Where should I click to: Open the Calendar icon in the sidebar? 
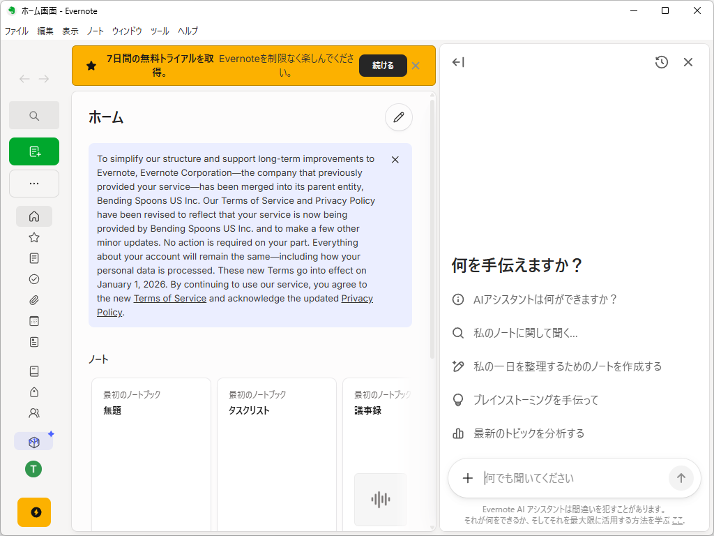33,321
